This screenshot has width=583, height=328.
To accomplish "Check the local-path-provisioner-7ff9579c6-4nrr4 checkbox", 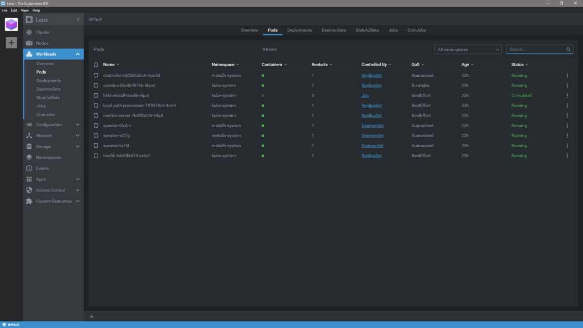I will (96, 105).
